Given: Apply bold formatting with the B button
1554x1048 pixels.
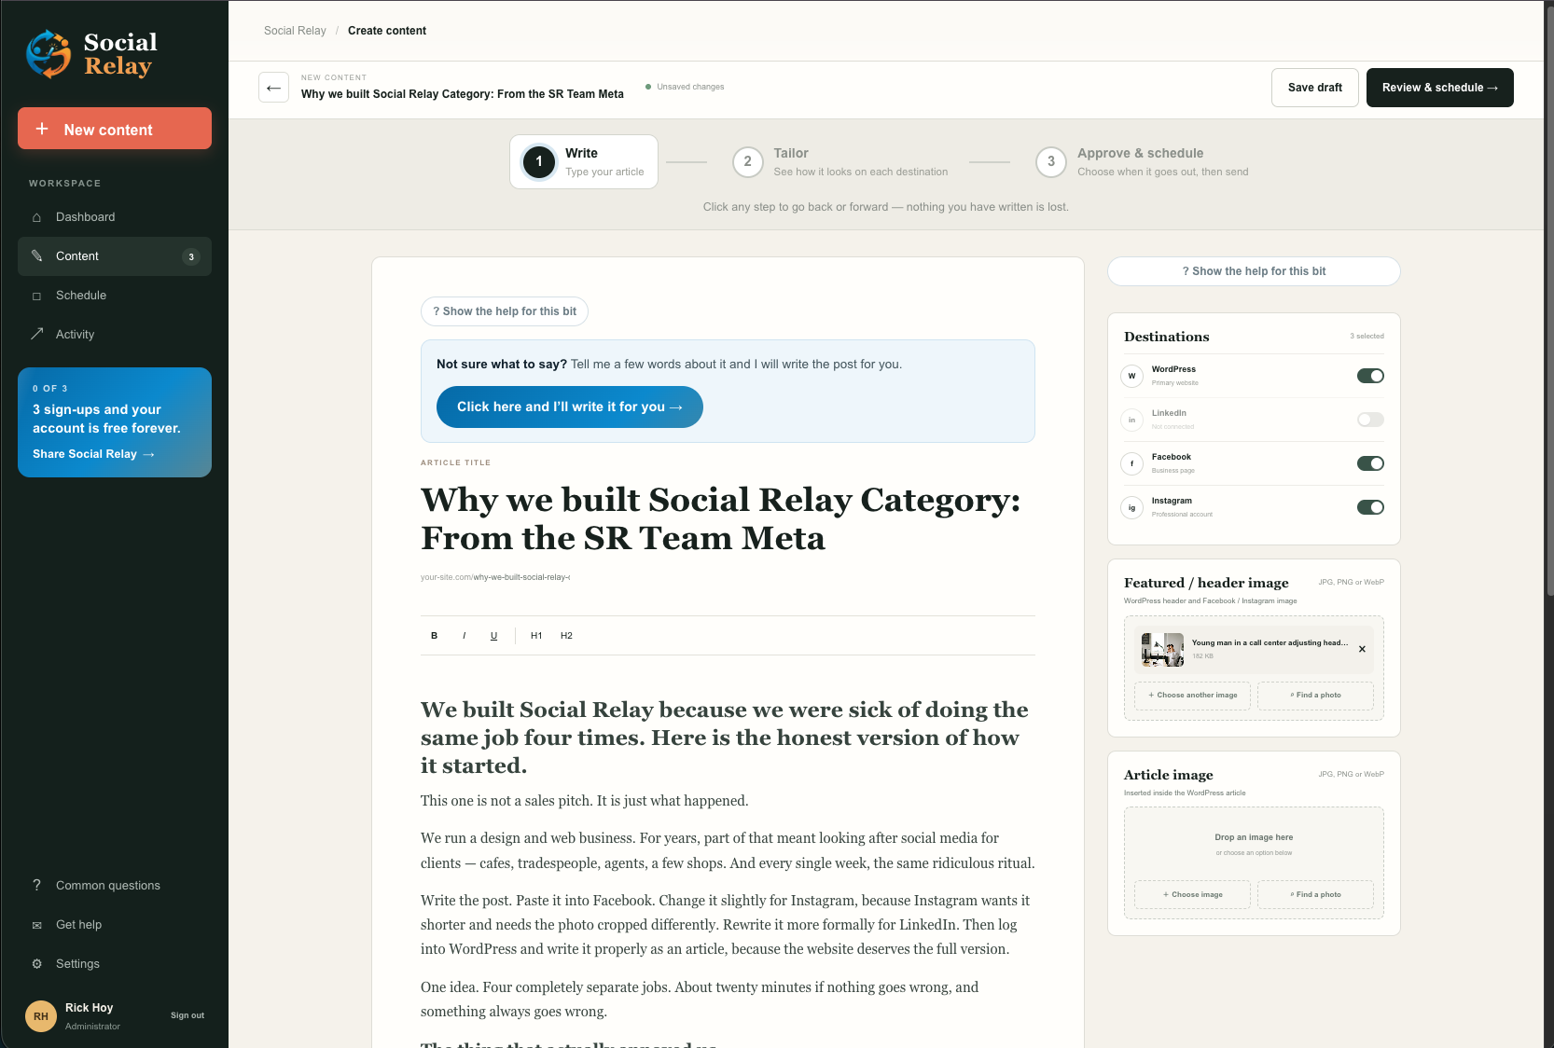Looking at the screenshot, I should (434, 636).
